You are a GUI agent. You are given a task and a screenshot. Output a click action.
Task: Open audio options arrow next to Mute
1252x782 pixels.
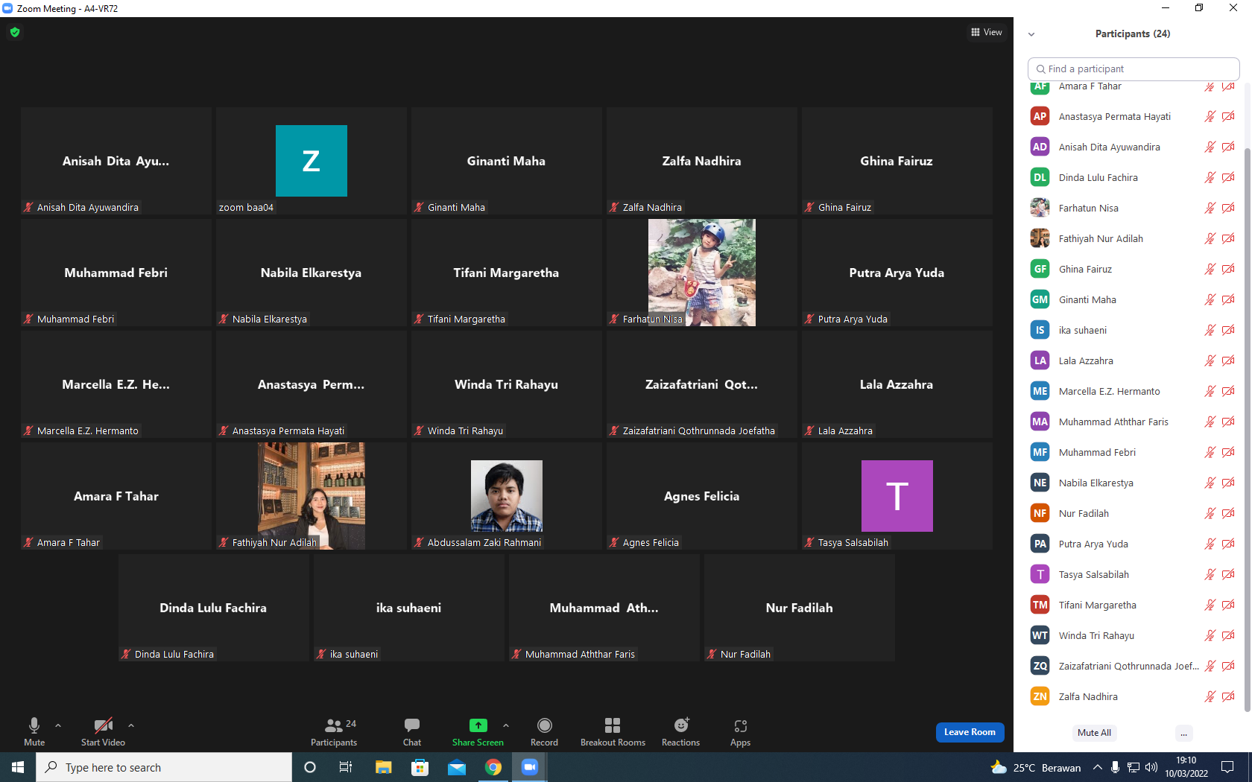[58, 725]
